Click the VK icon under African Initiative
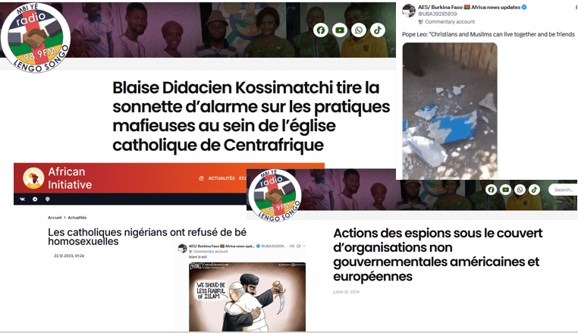 pos(23,199)
